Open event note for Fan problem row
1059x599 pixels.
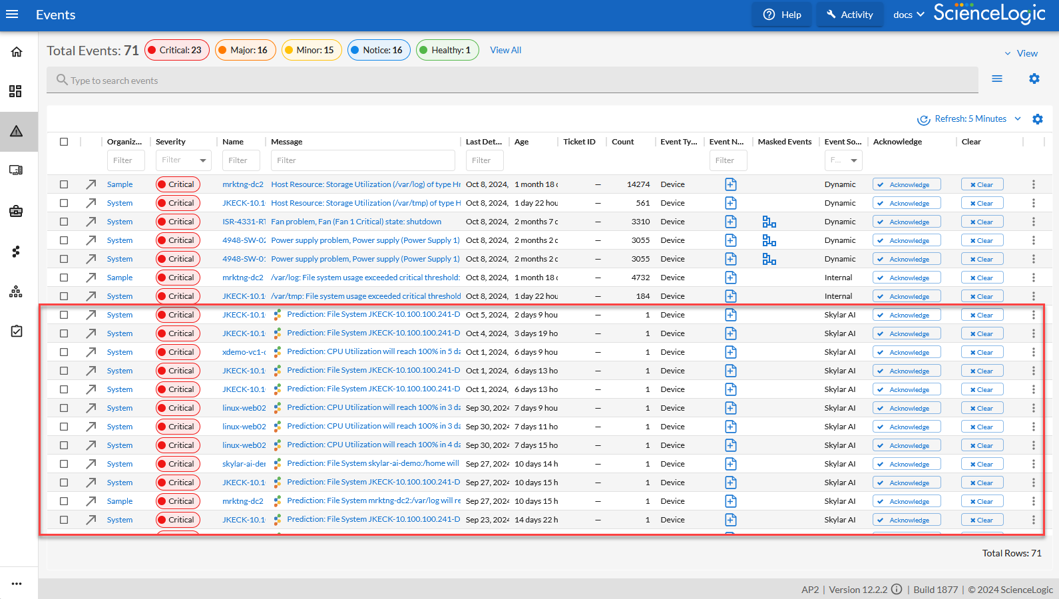[730, 222]
